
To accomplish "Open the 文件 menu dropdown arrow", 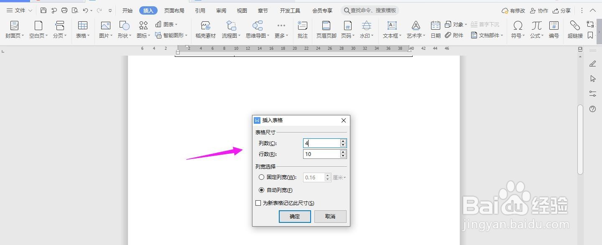I will click(31, 10).
